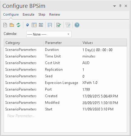Open the Calendar dropdown showing None
This screenshot has height=136, width=131.
(49, 34)
